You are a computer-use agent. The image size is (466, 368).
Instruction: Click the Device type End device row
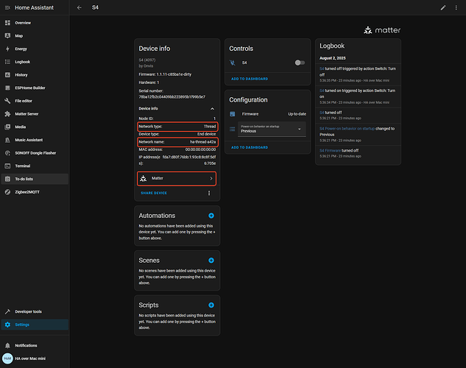177,134
